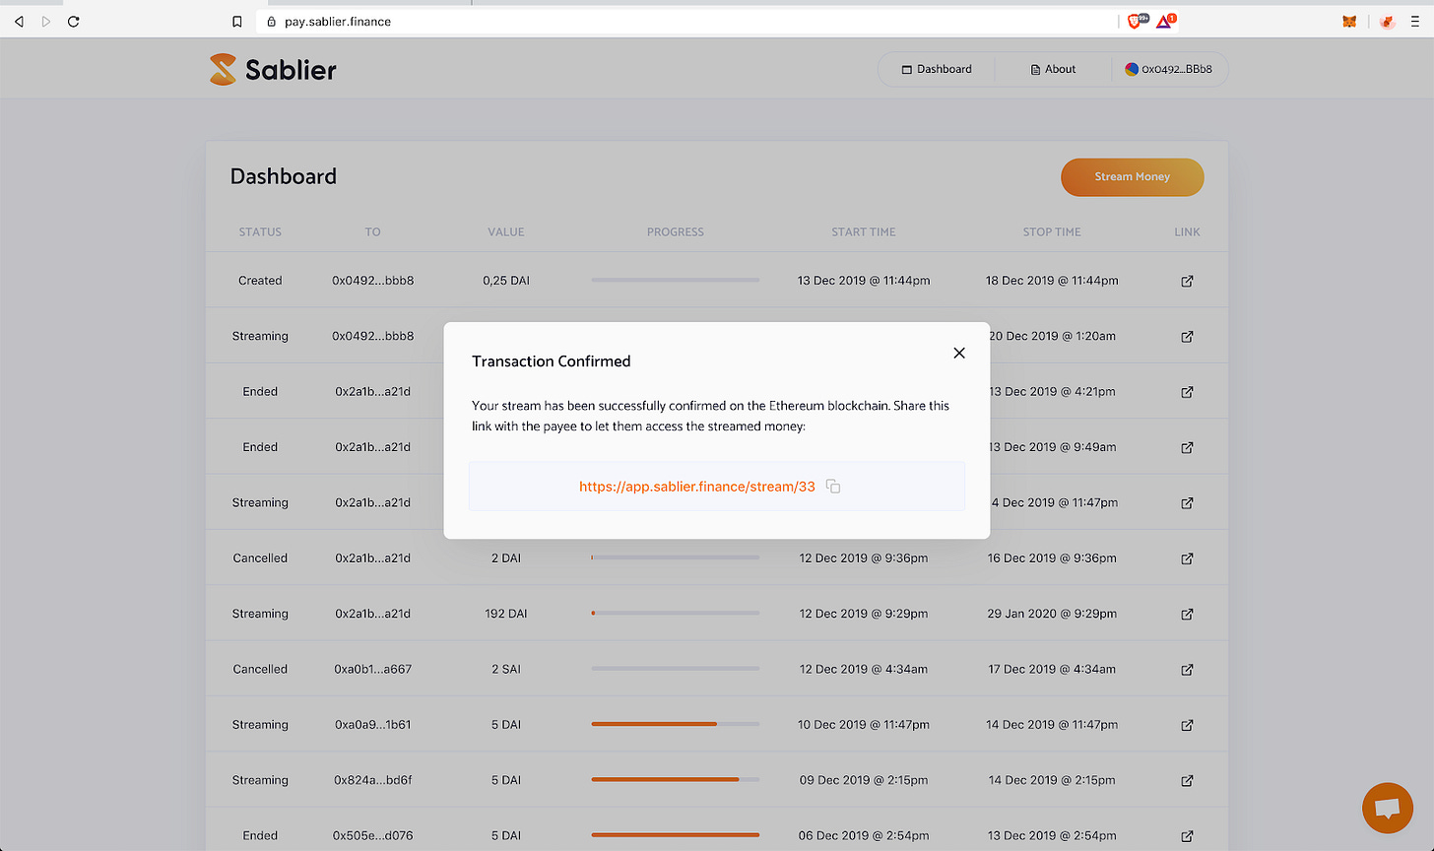The image size is (1434, 851).
Task: Click the START TIME column header
Action: pos(864,232)
